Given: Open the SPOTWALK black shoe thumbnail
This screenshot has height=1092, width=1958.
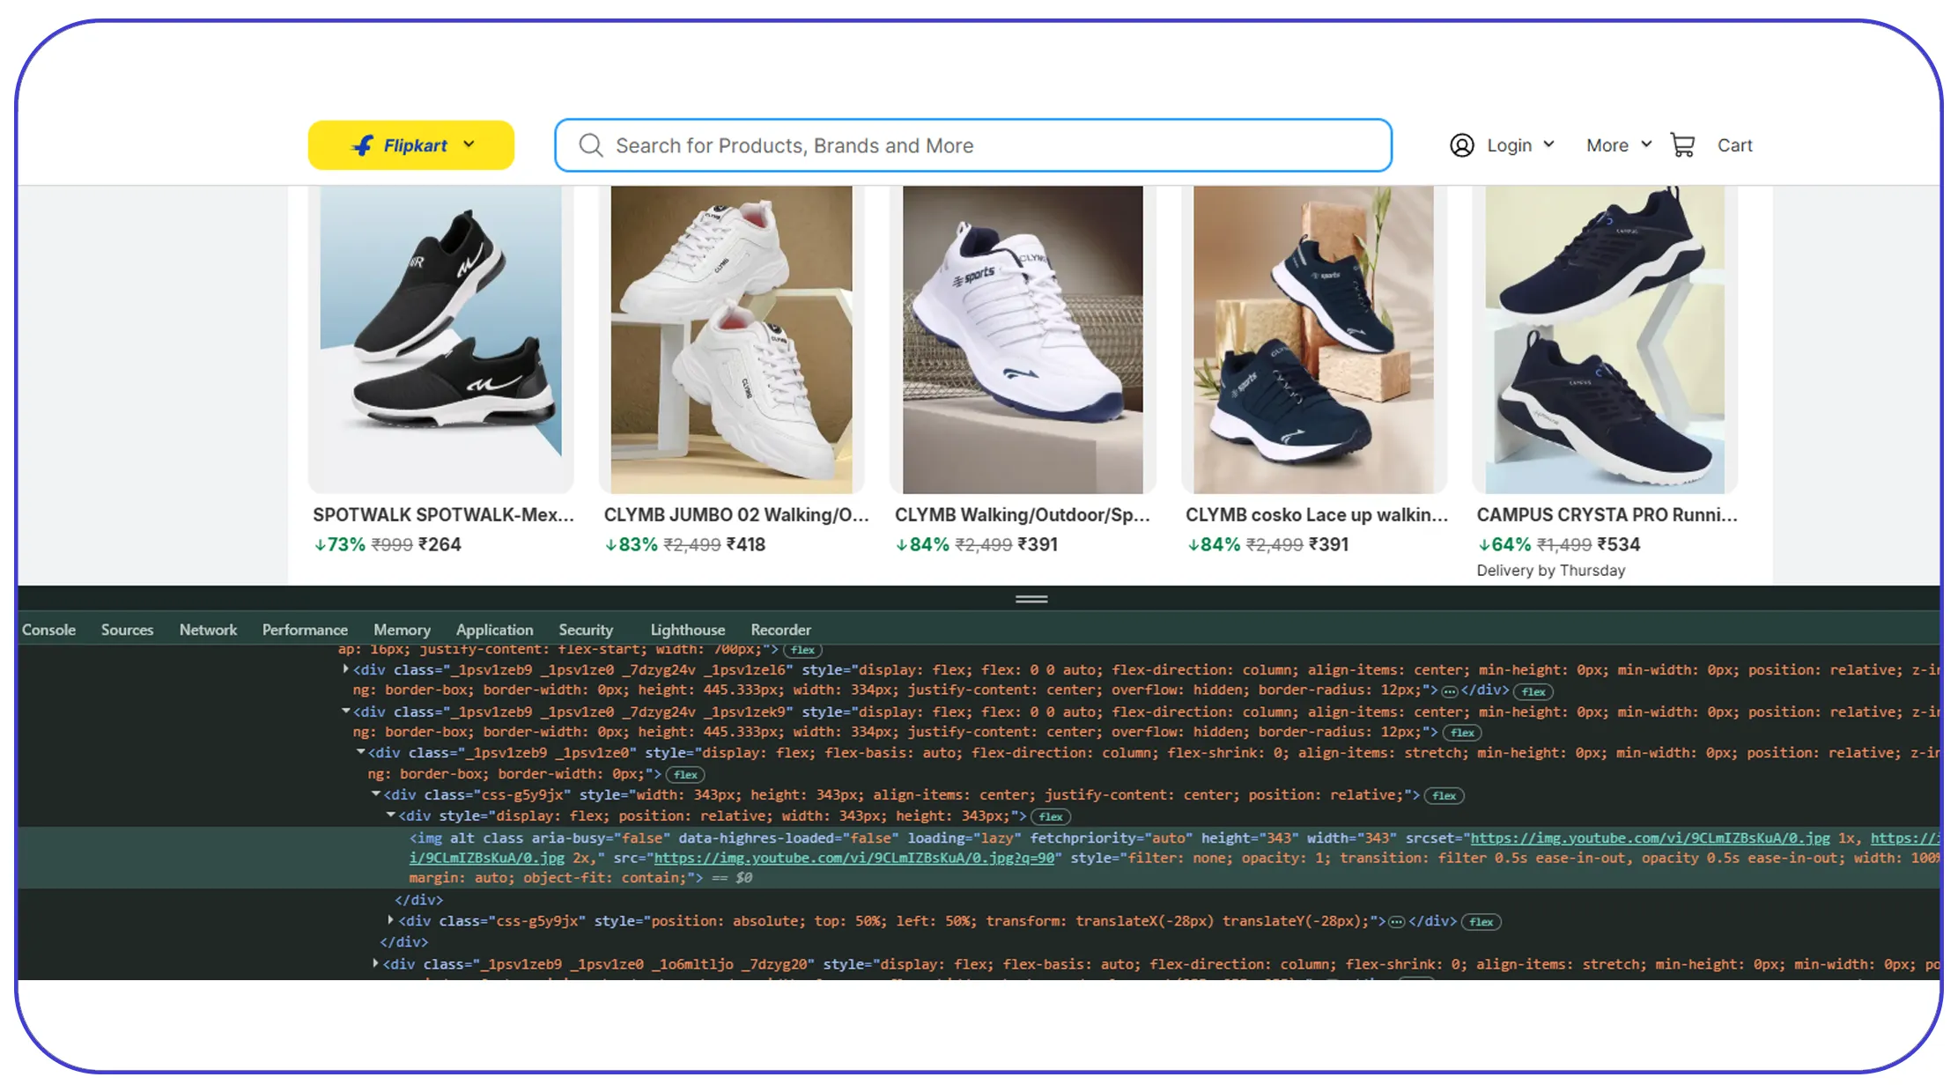Looking at the screenshot, I should click(x=440, y=339).
